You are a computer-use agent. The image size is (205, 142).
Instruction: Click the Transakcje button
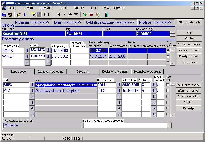point(189,62)
